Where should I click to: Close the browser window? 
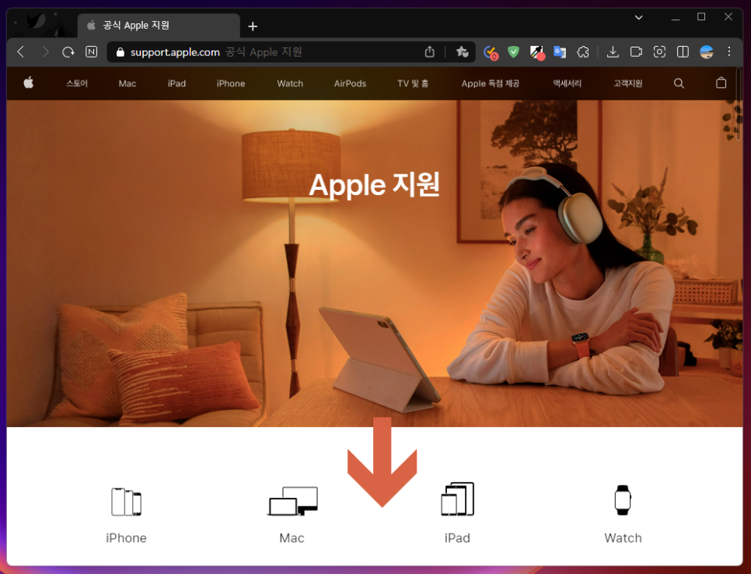728,17
